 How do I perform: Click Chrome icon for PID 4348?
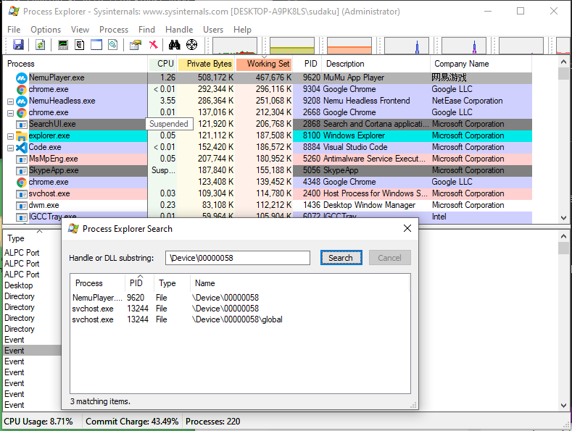pos(22,183)
